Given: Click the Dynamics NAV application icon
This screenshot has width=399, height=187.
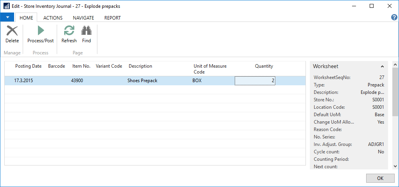Looking at the screenshot, I should (7, 6).
